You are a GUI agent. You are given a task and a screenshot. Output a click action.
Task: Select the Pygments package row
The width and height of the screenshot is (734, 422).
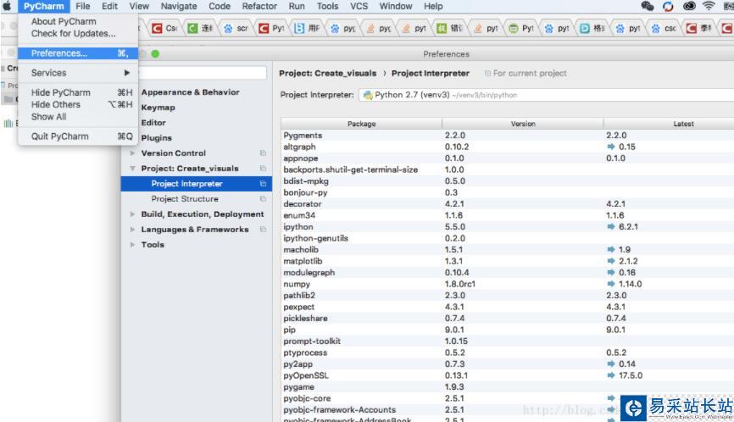pyautogui.click(x=508, y=136)
